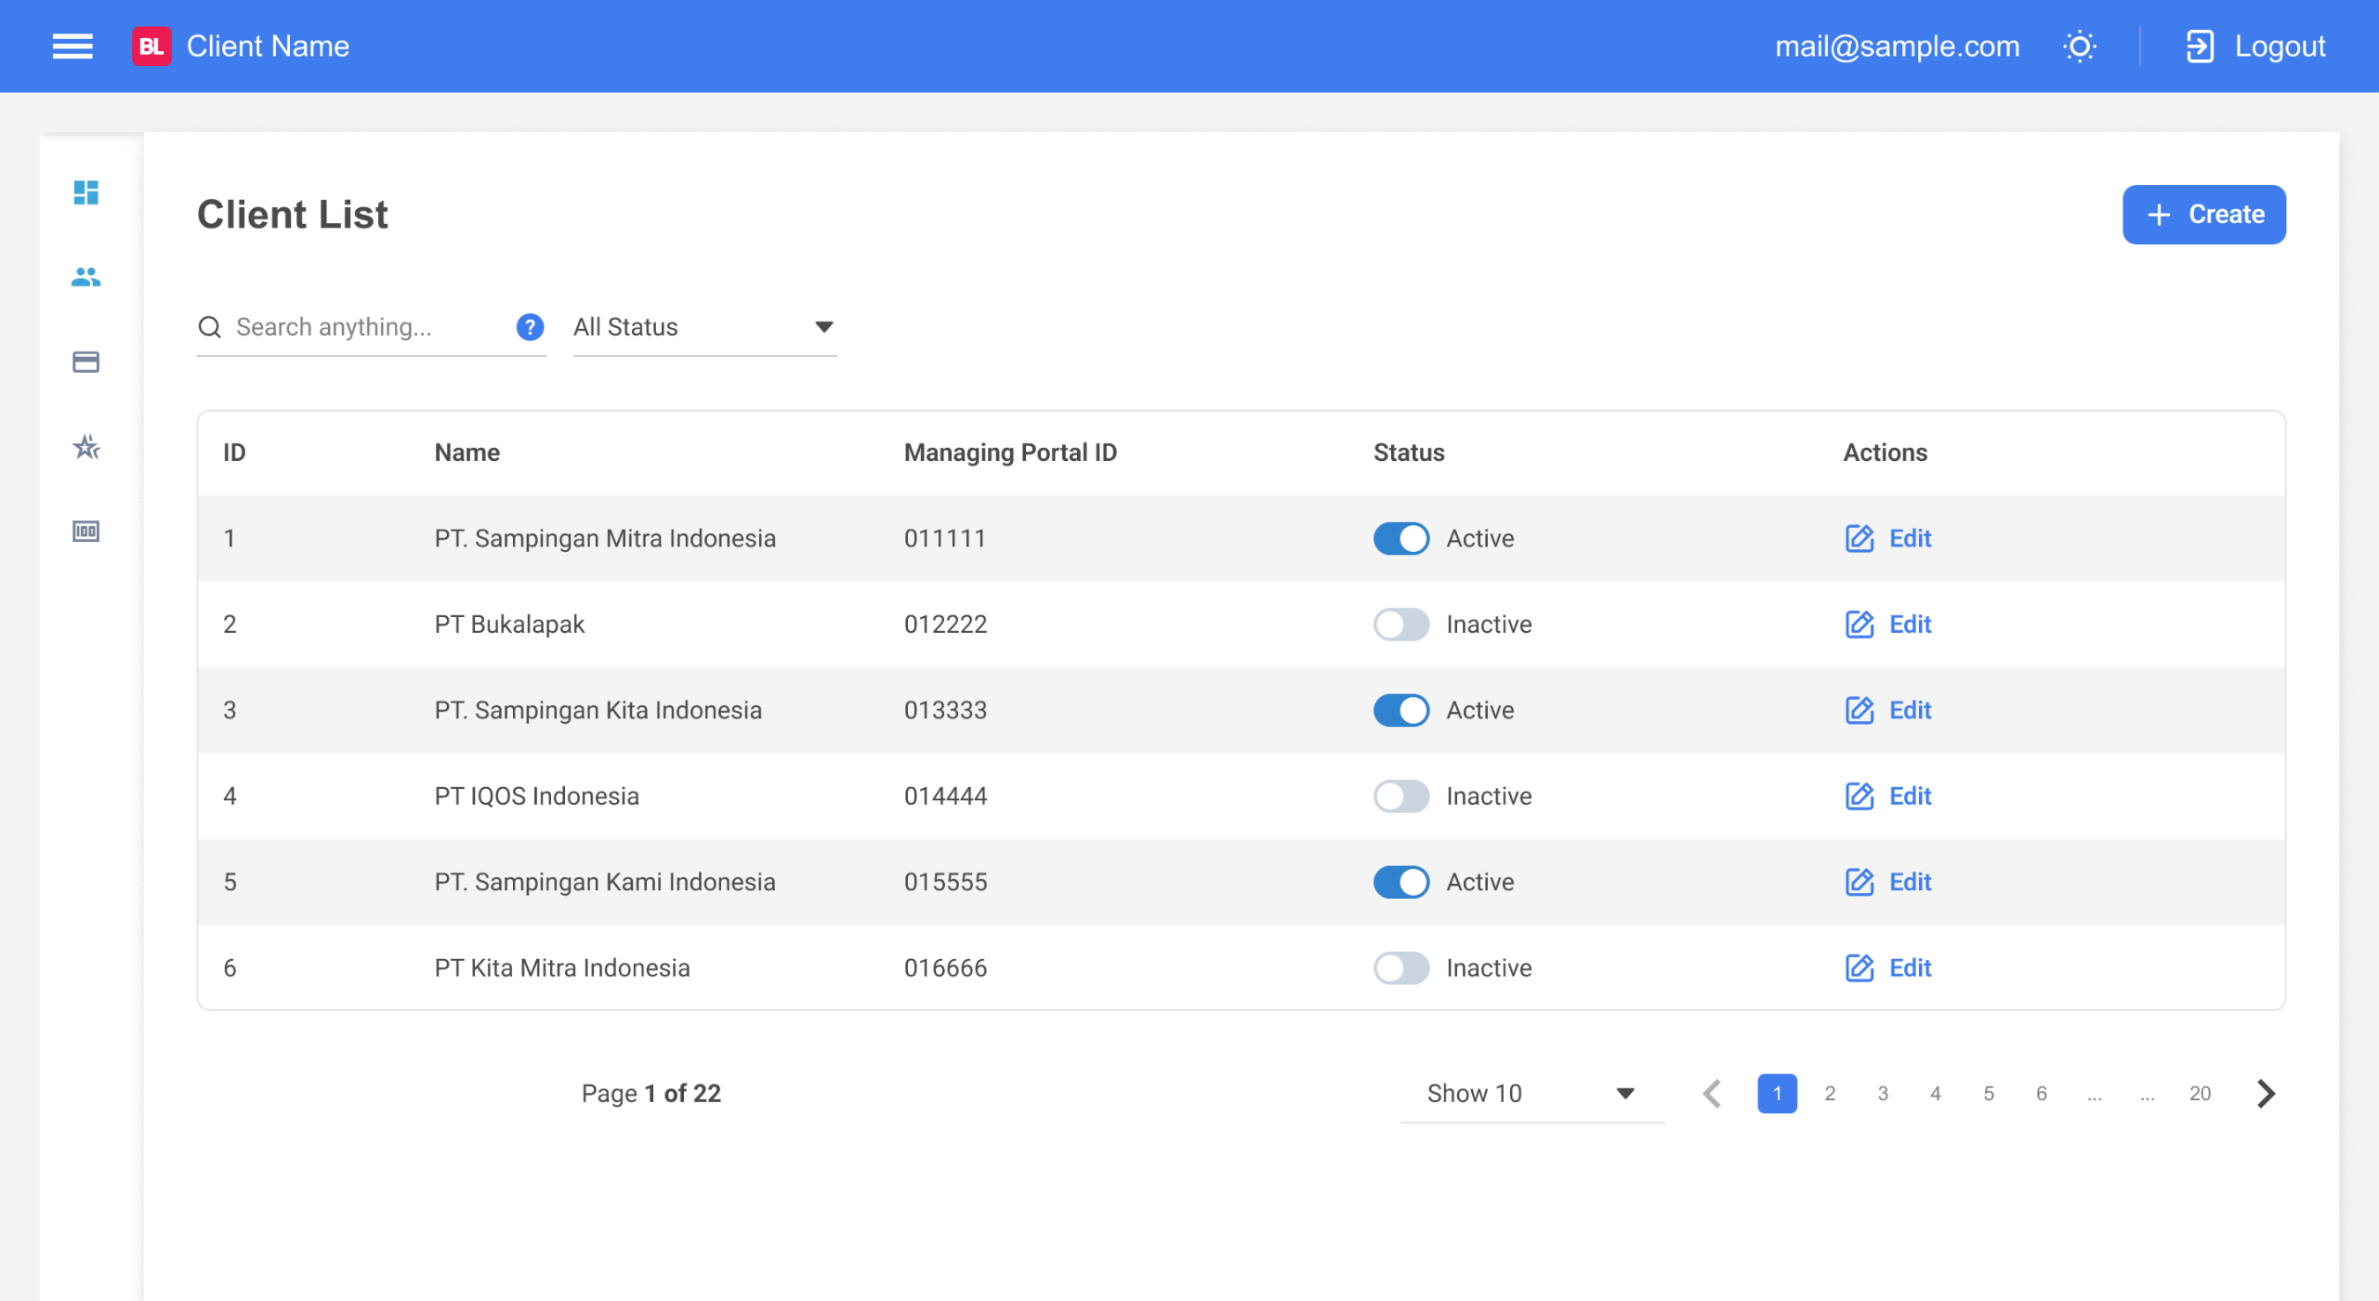Open the All Status dropdown
Screen dimensions: 2379x1301
[704, 327]
